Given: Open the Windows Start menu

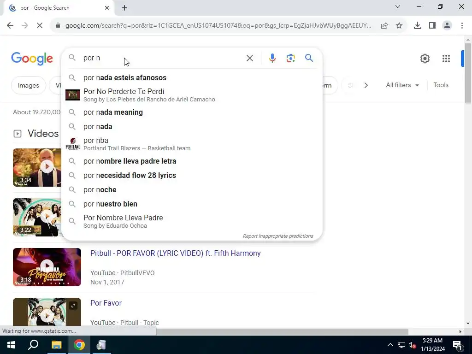Looking at the screenshot, I should (x=11, y=345).
